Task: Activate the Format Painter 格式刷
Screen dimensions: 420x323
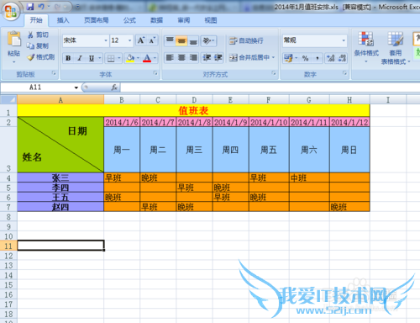Action: [x=41, y=57]
